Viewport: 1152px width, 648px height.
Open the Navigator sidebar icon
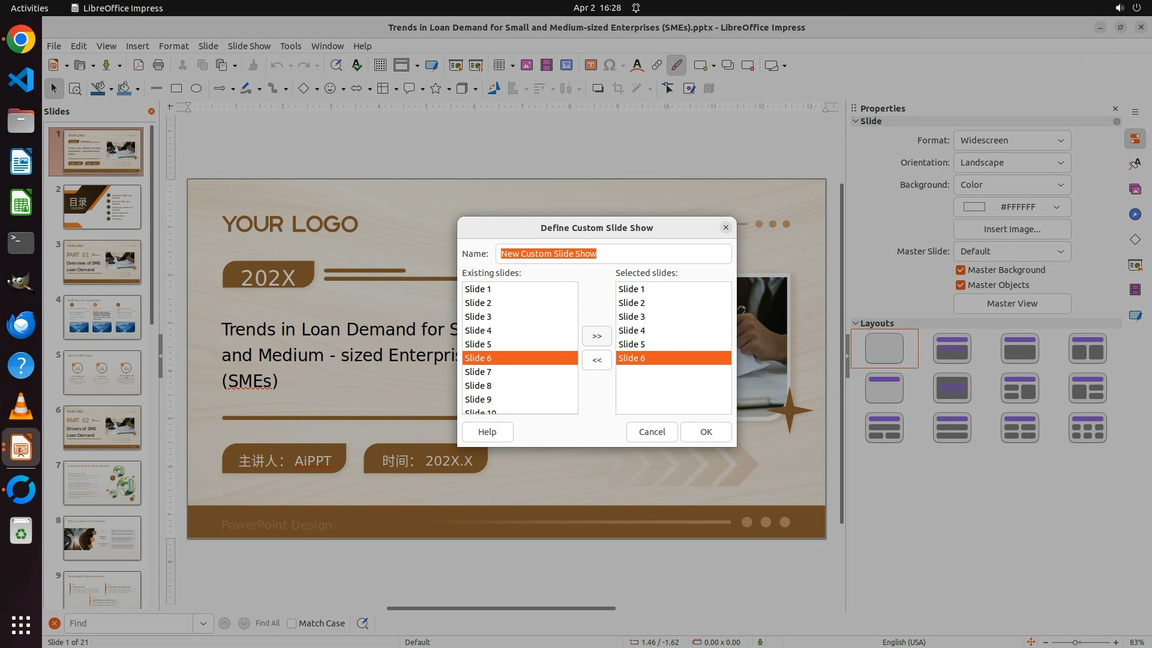(x=1135, y=214)
